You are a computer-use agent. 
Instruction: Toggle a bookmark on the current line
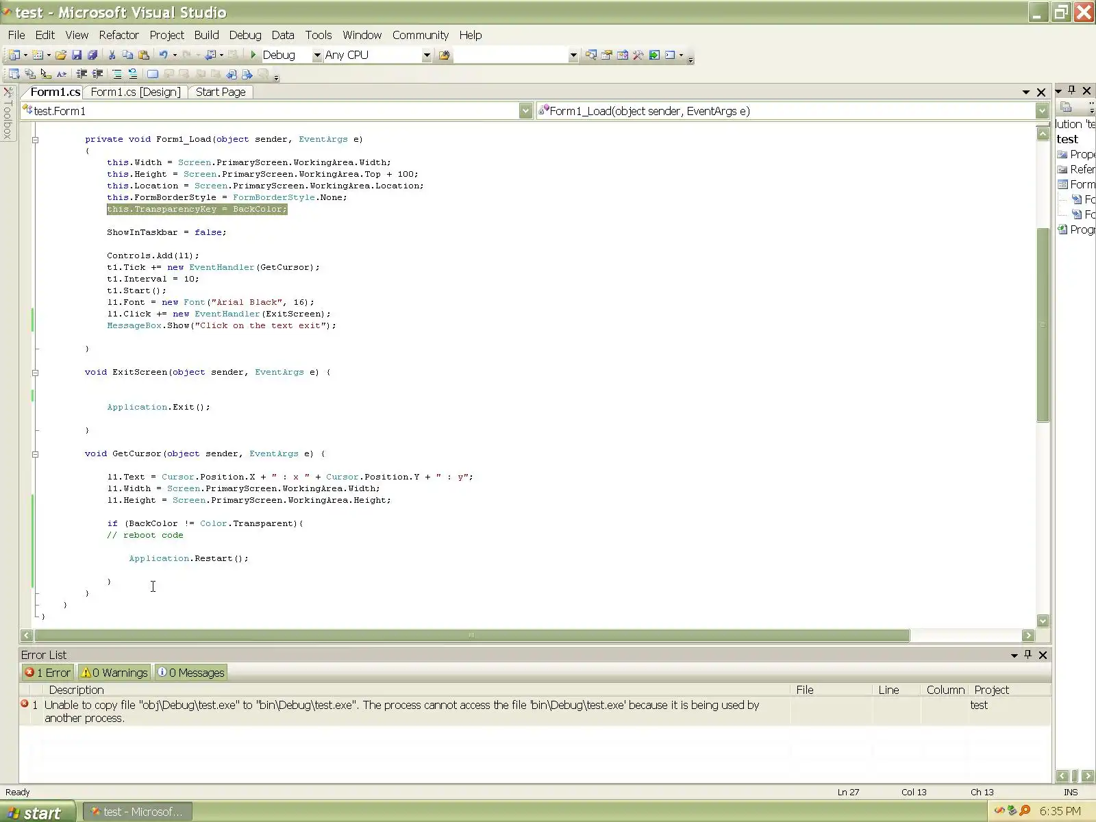(153, 74)
